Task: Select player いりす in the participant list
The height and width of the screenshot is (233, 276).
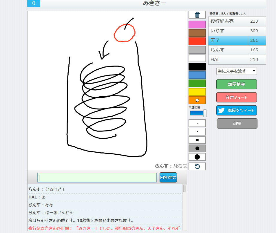Action: click(x=228, y=31)
